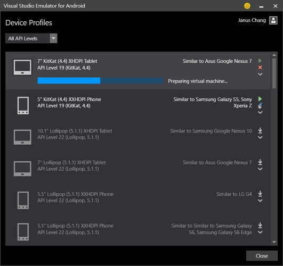283x266 pixels.
Task: Click the Close button
Action: point(262,256)
